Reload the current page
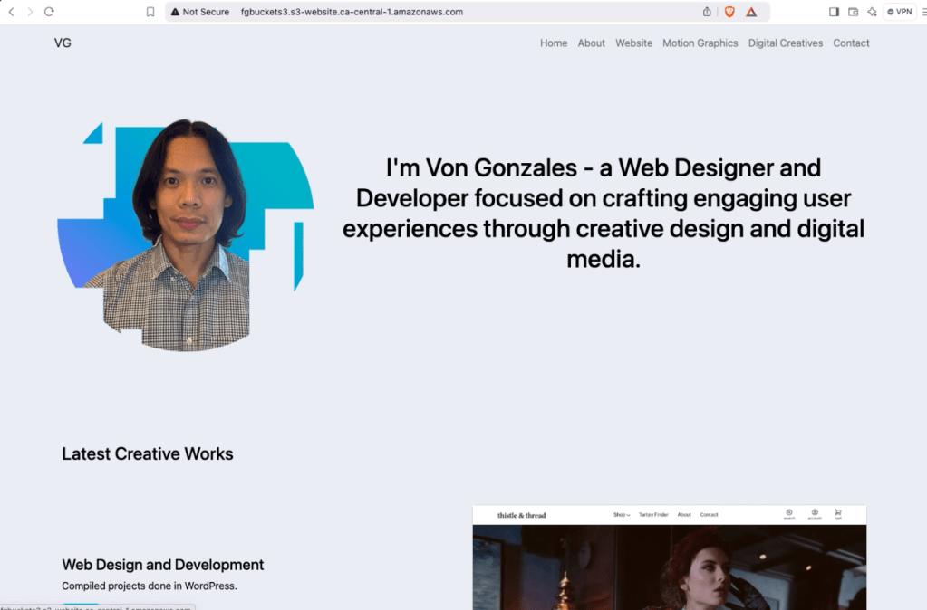 click(x=49, y=12)
